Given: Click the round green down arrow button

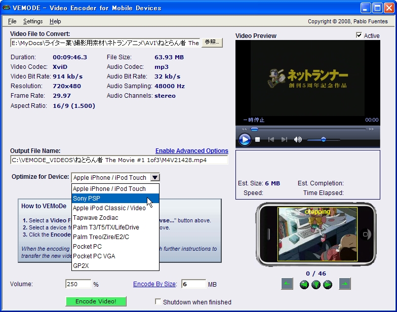Looking at the screenshot, I should point(316,285).
